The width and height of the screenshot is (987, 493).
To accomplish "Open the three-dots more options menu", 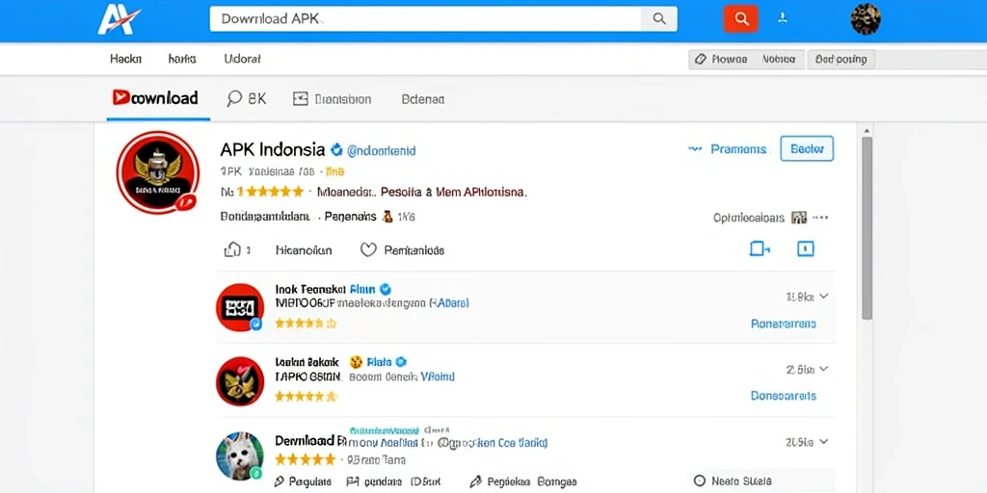I will [x=820, y=218].
